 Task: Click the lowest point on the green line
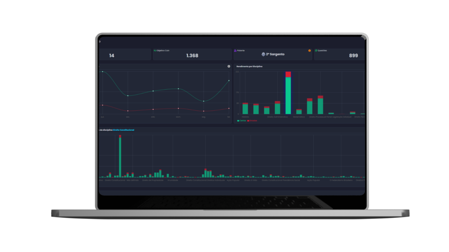[x=204, y=101]
